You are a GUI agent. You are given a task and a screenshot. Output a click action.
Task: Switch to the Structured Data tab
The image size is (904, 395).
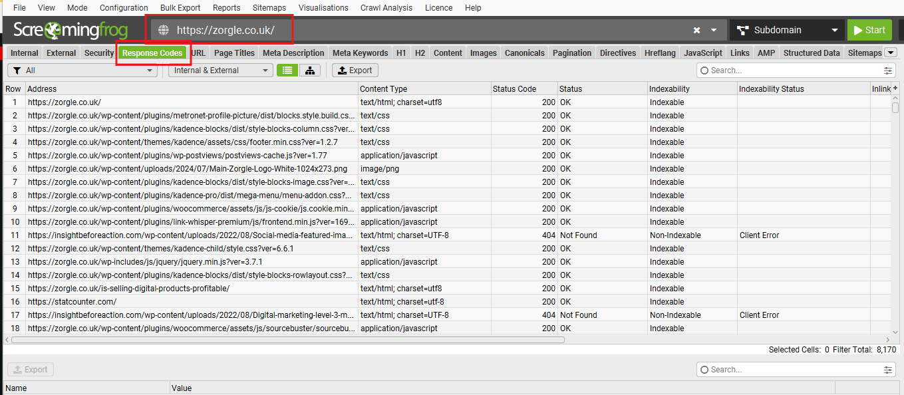pyautogui.click(x=812, y=53)
